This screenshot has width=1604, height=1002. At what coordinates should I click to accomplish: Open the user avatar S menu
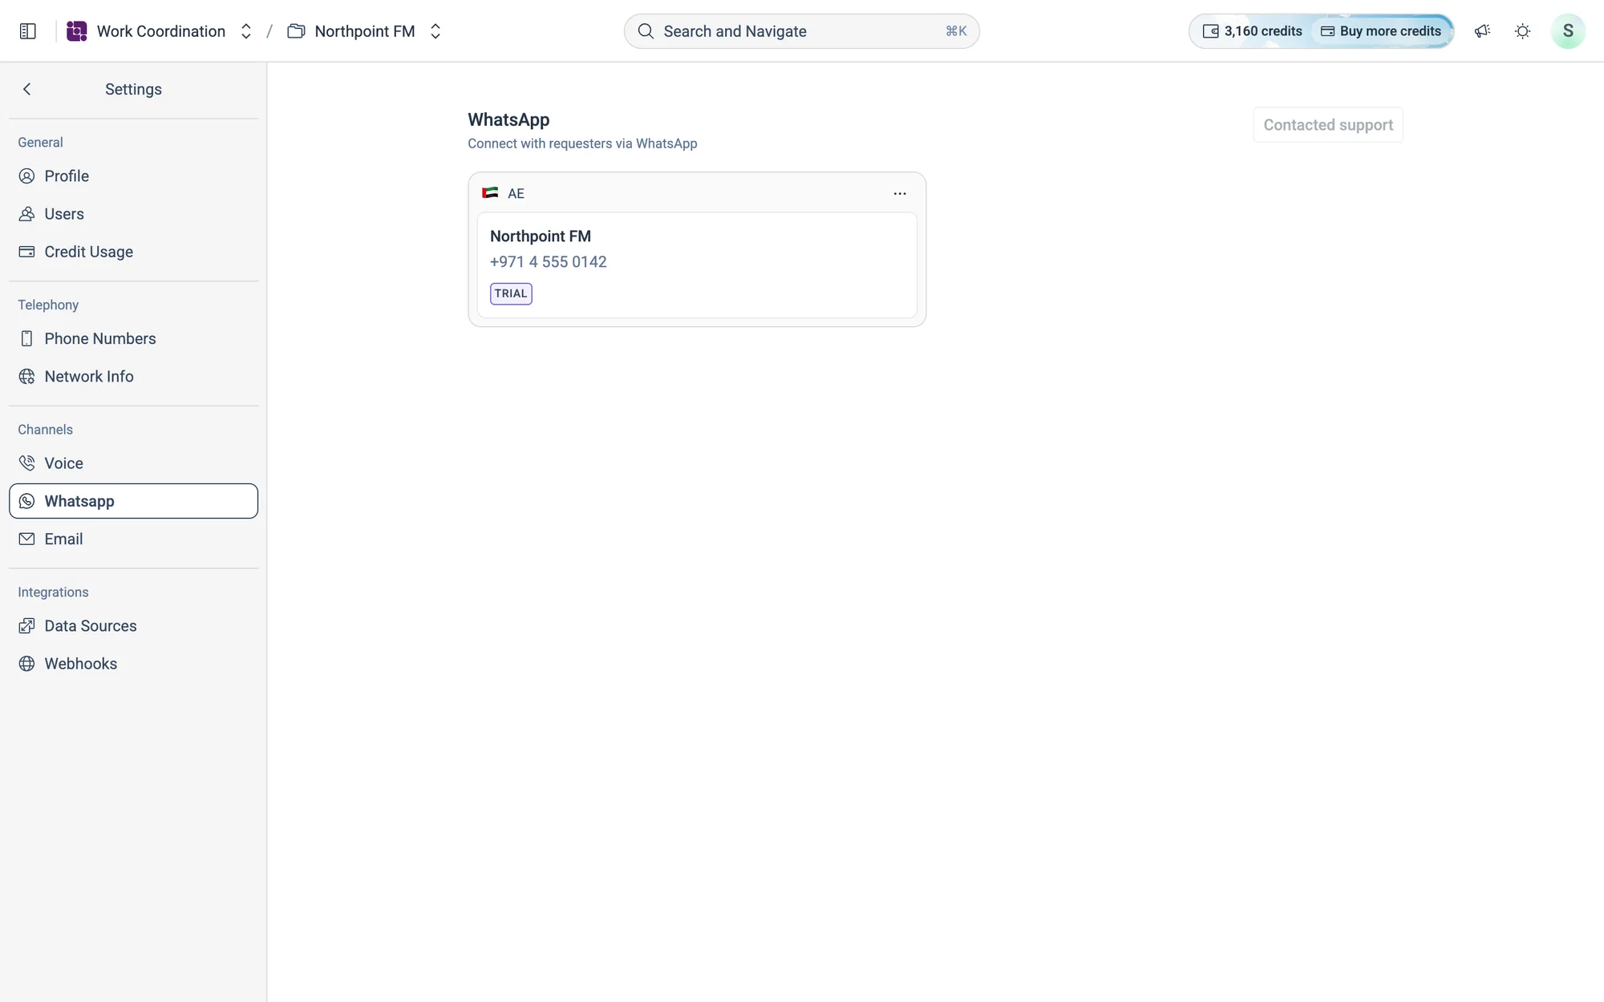1568,31
